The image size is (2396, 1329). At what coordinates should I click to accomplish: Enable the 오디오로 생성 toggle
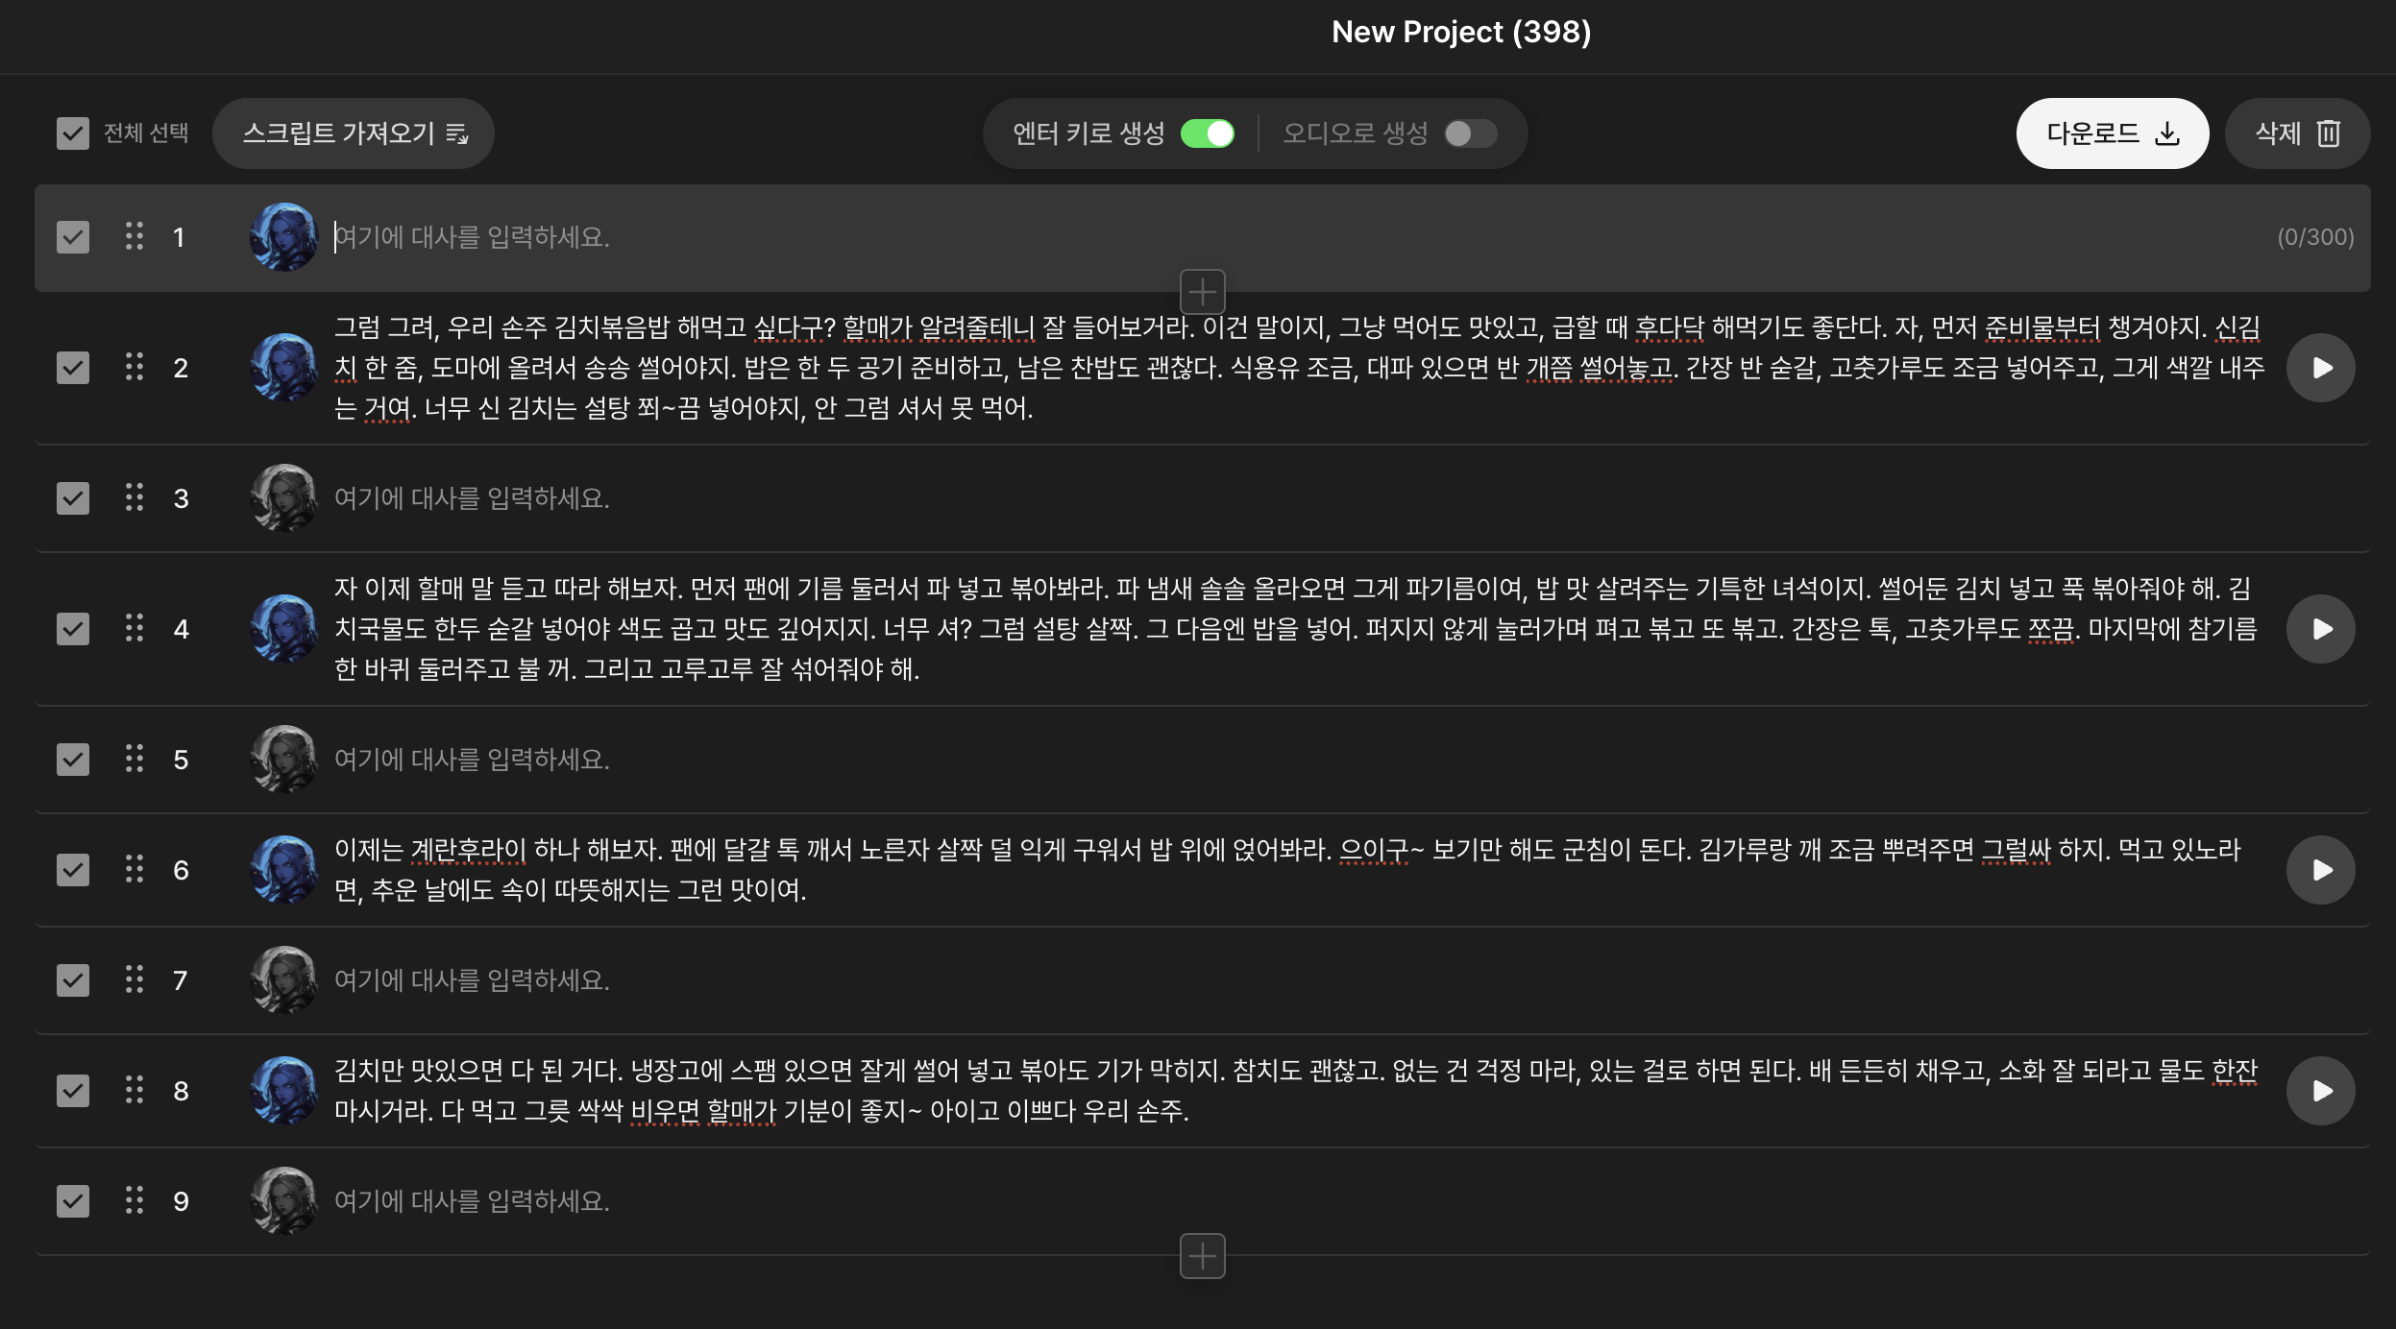tap(1471, 133)
